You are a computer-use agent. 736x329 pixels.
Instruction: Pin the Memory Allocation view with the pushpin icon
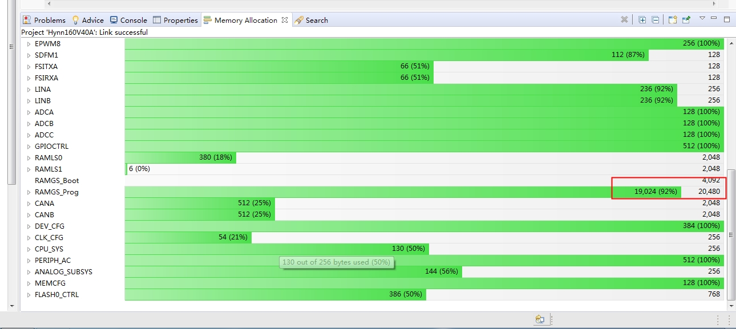[x=686, y=19]
